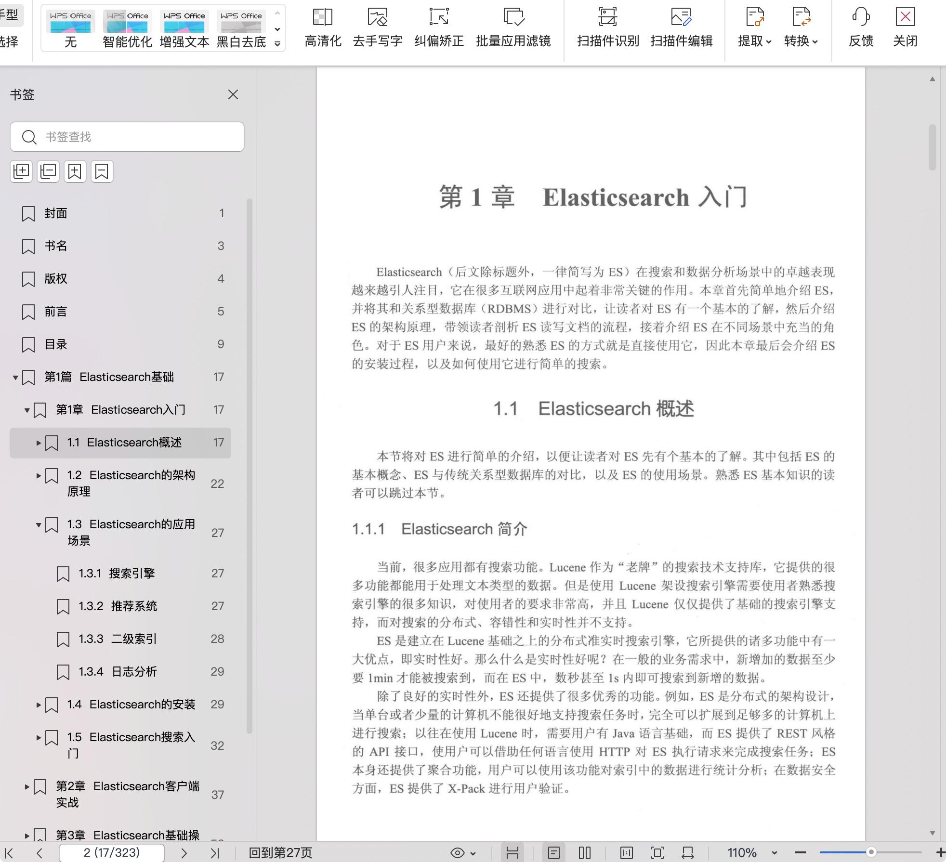Add a new bookmark icon
Viewport: 946px width, 862px height.
[75, 171]
